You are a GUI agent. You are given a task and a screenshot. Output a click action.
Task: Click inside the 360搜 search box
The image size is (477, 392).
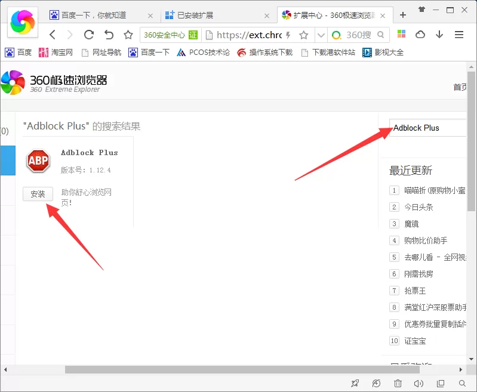pos(359,35)
